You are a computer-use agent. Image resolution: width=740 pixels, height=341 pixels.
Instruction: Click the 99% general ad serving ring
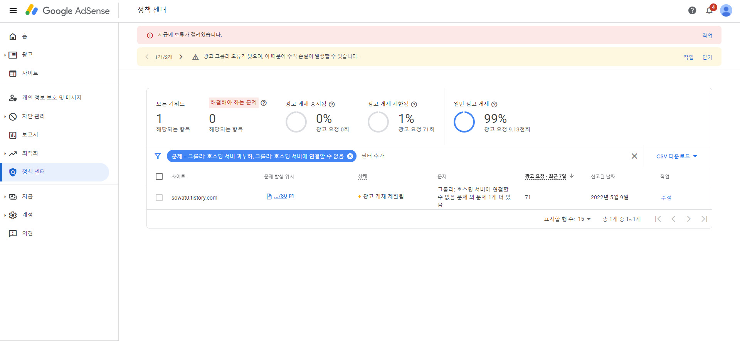pyautogui.click(x=464, y=122)
